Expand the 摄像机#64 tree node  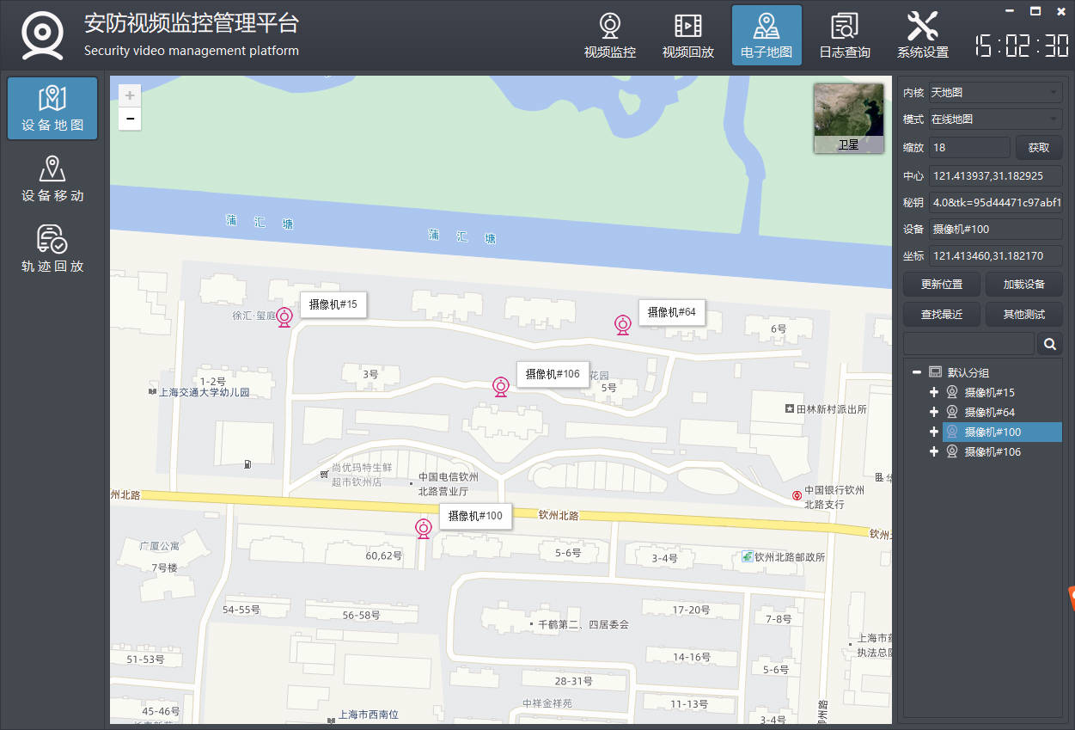point(934,412)
